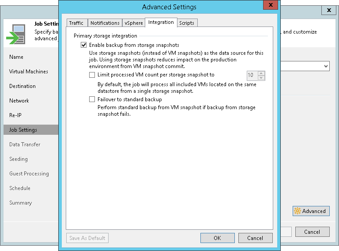This screenshot has height=251, width=339.
Task: Click the VM count number field
Action: (x=252, y=75)
